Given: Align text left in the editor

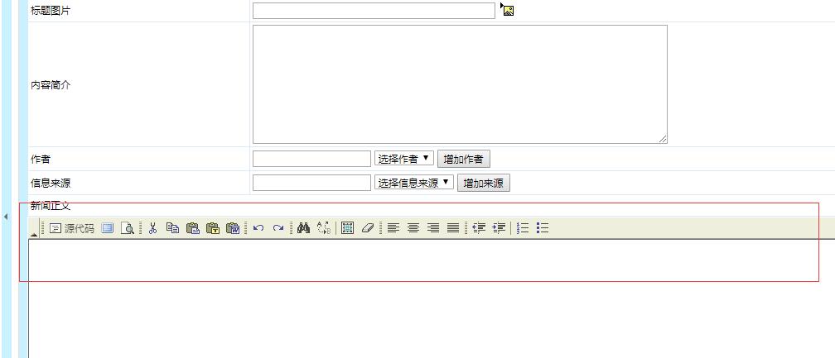Looking at the screenshot, I should pos(393,228).
